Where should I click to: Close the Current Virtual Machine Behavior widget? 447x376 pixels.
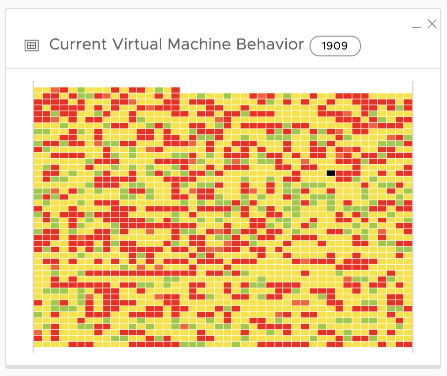[x=432, y=24]
